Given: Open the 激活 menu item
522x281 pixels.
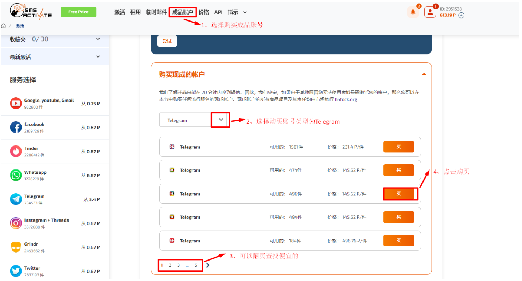Looking at the screenshot, I should [120, 12].
